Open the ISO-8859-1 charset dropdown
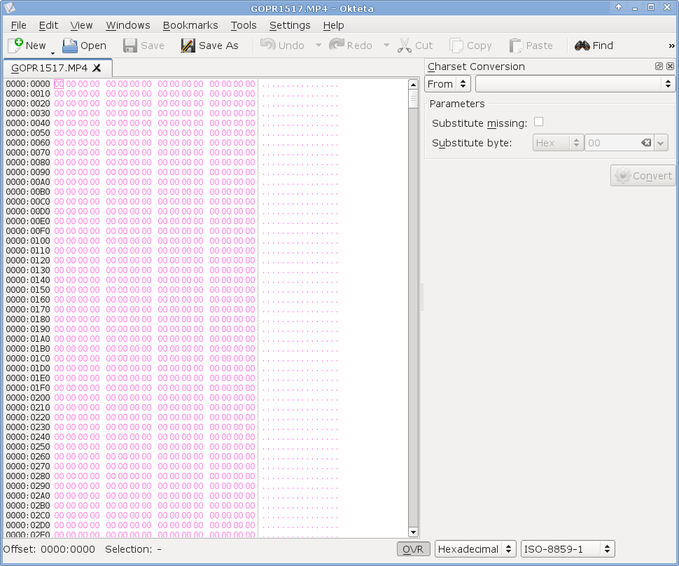Screen dimensions: 679x566 click(x=567, y=549)
